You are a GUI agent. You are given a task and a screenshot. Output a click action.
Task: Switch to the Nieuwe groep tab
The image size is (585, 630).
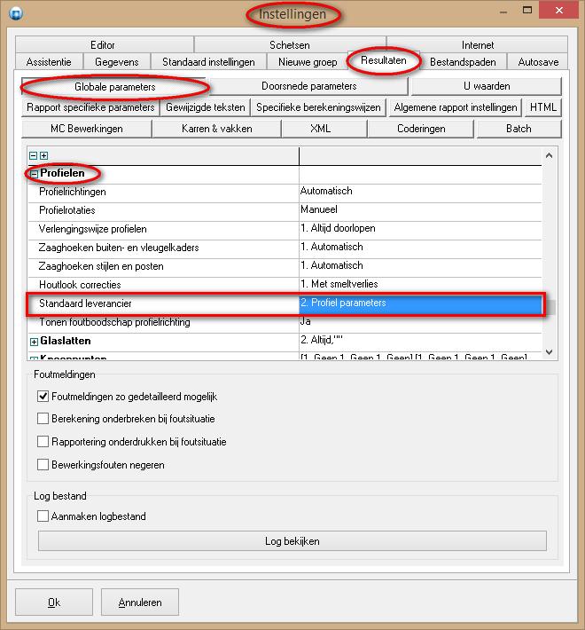tap(308, 62)
